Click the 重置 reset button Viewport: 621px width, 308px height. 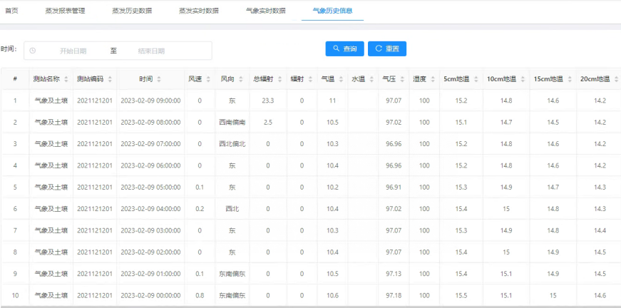[x=387, y=48]
